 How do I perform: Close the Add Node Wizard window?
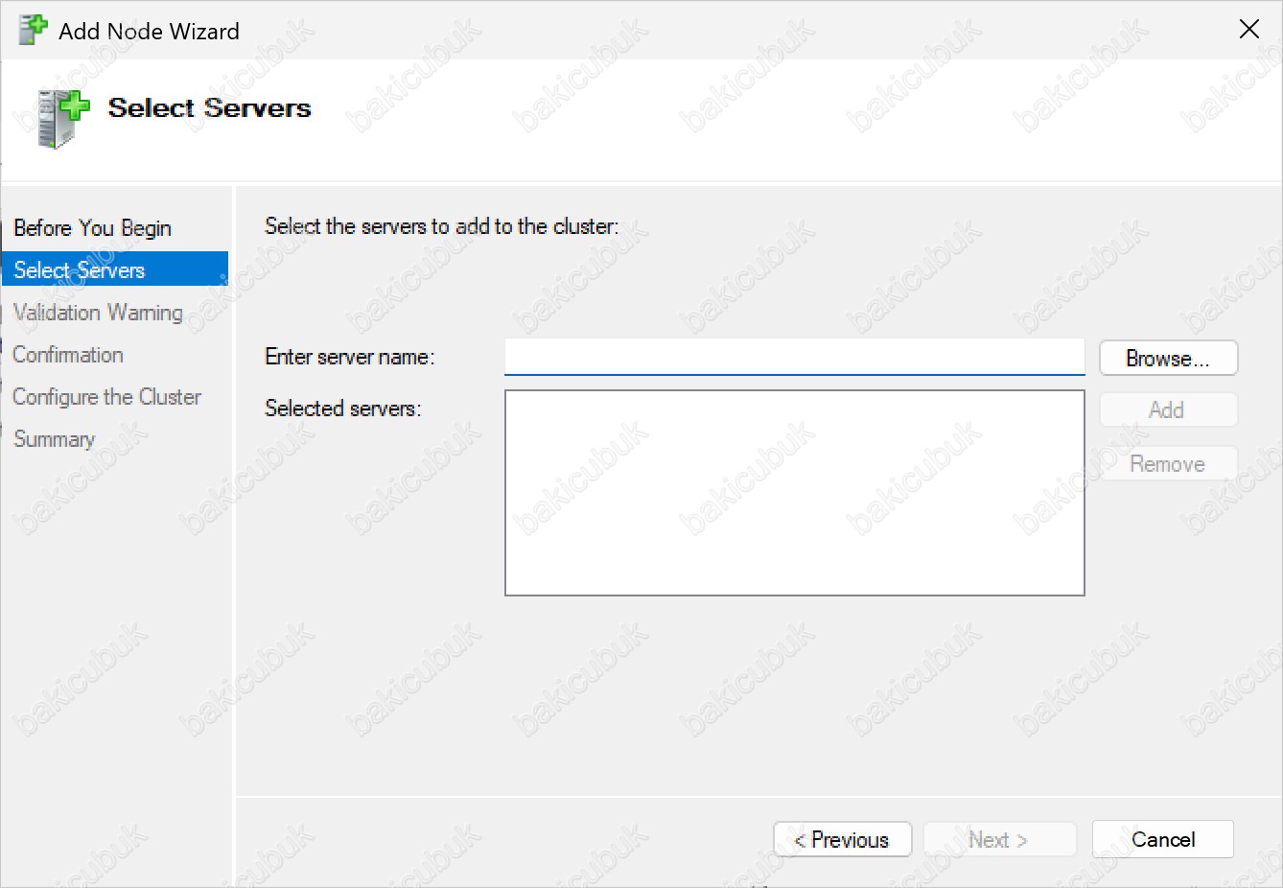[x=1248, y=30]
